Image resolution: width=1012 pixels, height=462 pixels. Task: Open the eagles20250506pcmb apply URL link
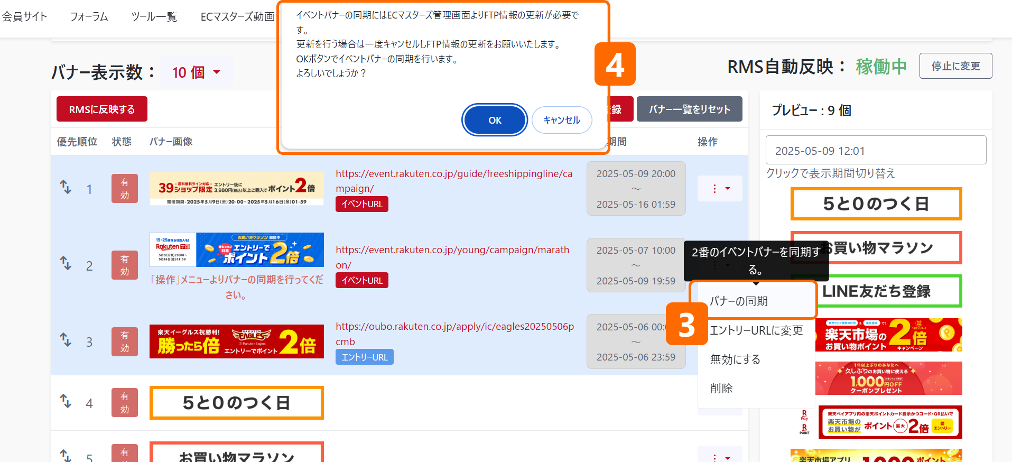(454, 334)
